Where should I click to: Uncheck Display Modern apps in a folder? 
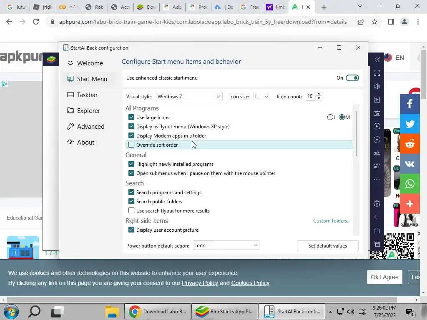pos(131,135)
